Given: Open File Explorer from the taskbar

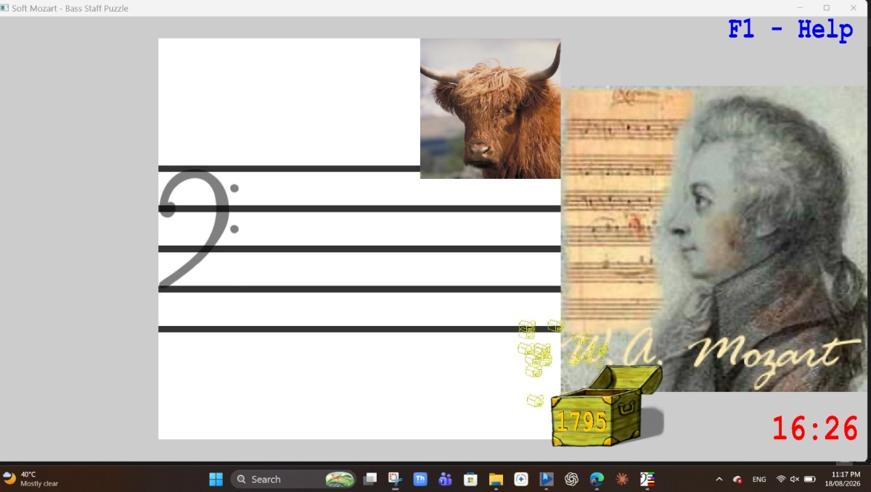Looking at the screenshot, I should click(496, 479).
